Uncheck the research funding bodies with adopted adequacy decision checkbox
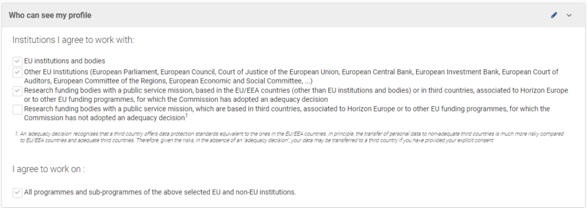The image size is (587, 208). click(18, 91)
